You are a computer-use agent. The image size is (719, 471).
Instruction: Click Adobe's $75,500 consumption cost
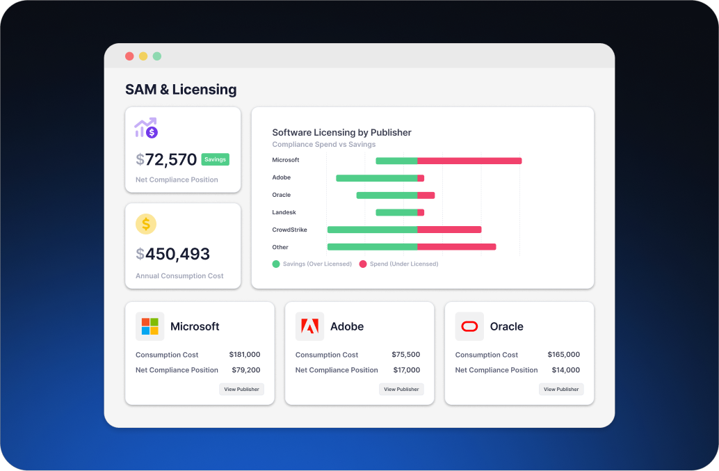click(406, 355)
